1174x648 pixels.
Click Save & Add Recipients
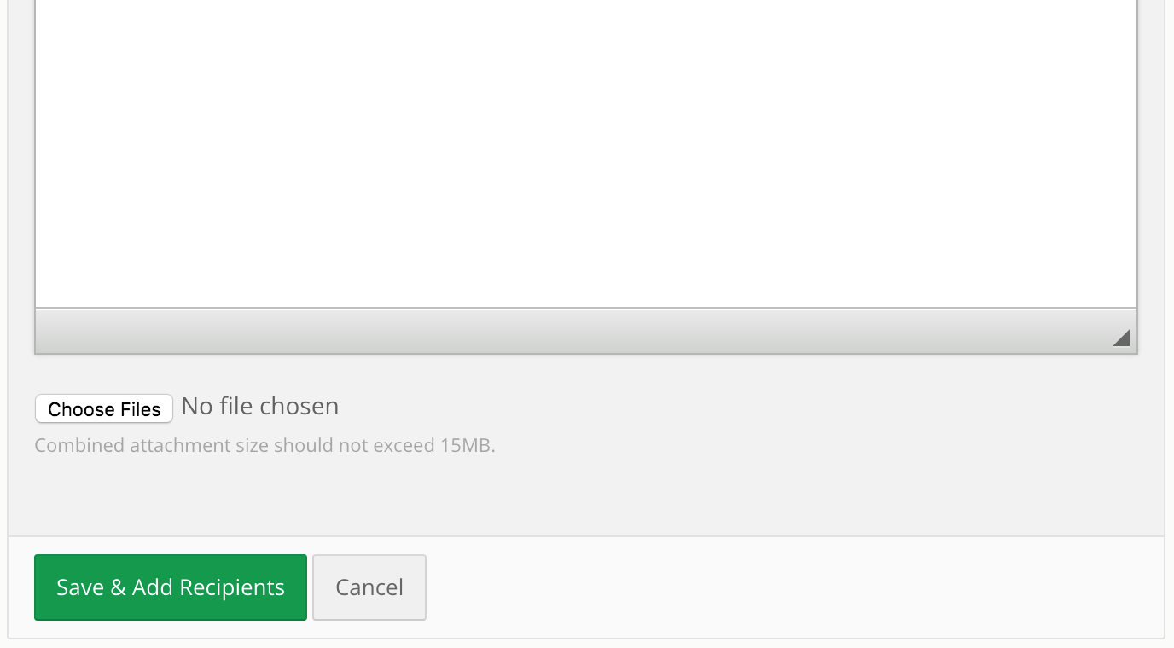coord(171,587)
